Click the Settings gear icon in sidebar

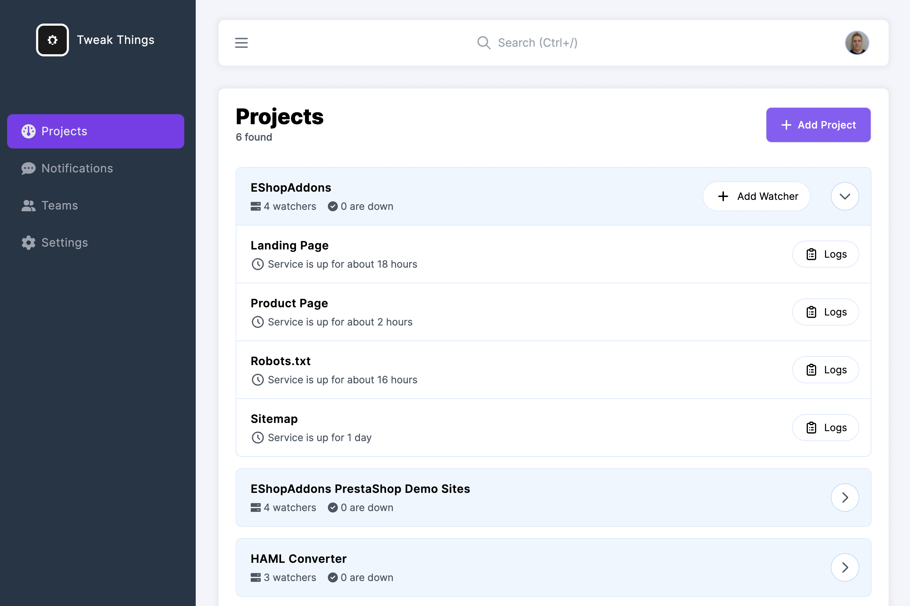[x=28, y=243]
